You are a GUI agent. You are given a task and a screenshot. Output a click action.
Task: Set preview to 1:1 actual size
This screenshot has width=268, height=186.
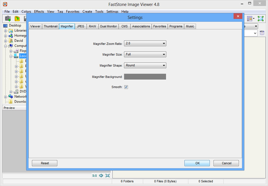point(95,176)
